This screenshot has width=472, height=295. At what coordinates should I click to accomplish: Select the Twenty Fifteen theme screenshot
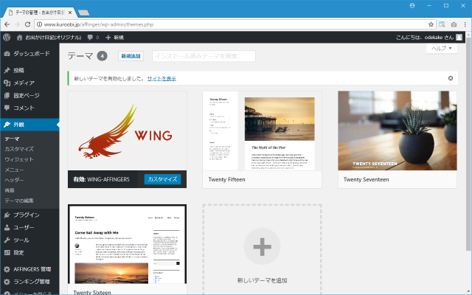click(x=262, y=131)
